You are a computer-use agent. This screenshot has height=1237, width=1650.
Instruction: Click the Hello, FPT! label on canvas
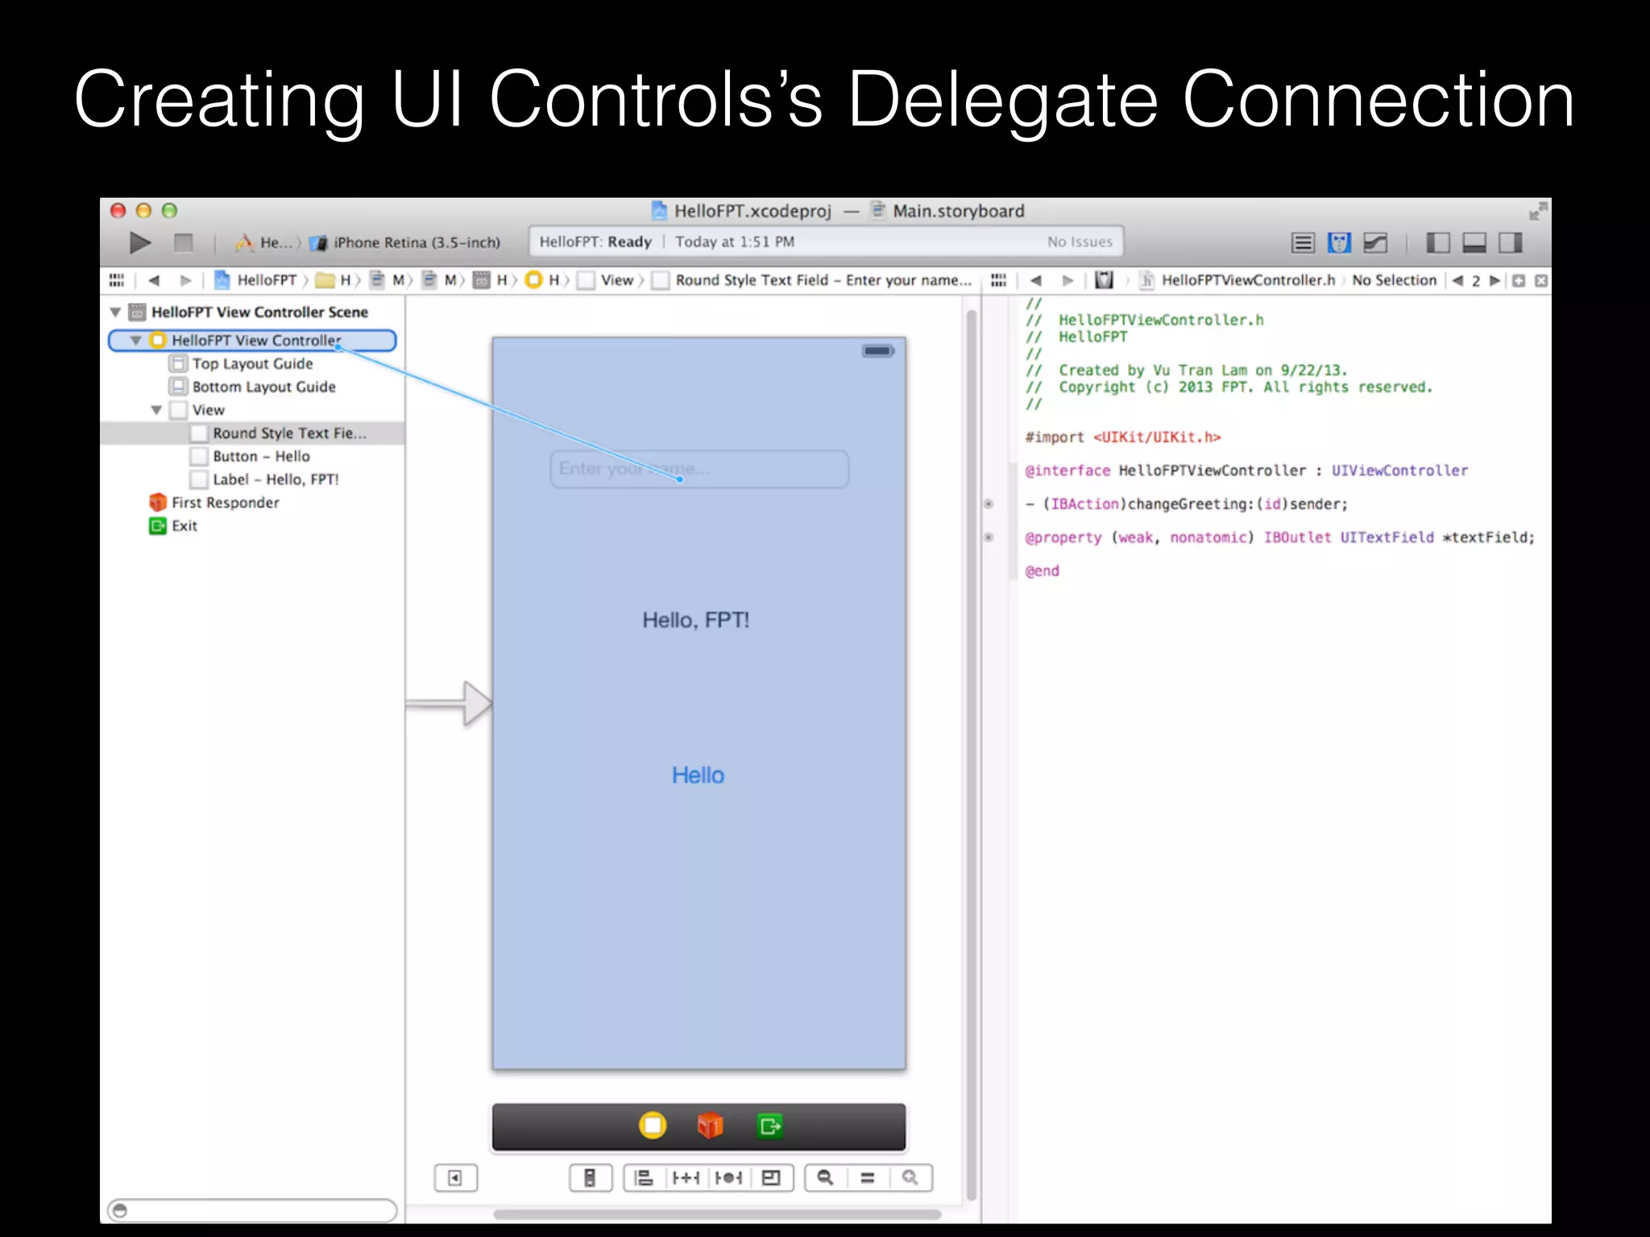696,620
